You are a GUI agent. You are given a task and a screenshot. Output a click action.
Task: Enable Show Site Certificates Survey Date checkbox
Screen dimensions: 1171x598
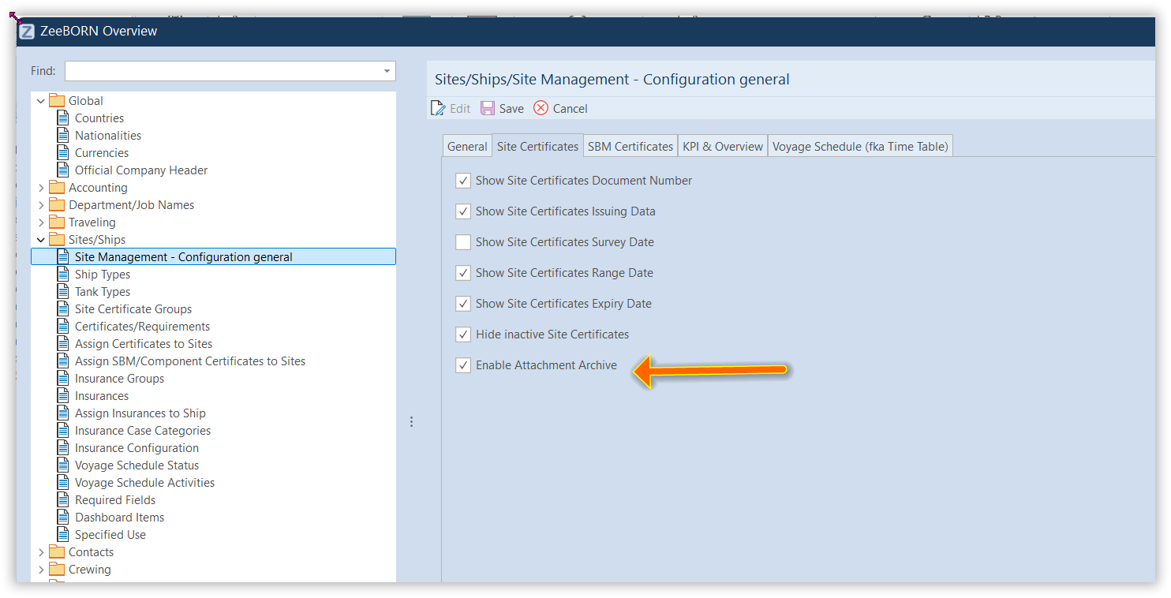pyautogui.click(x=463, y=242)
